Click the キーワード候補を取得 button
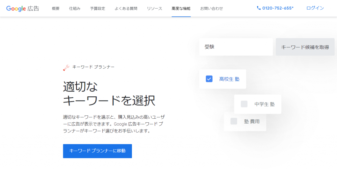This screenshot has height=169, width=337. click(x=305, y=47)
